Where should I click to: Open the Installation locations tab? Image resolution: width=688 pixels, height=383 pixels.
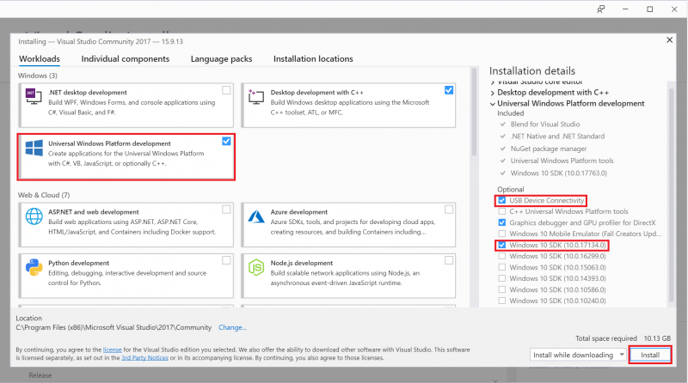313,58
